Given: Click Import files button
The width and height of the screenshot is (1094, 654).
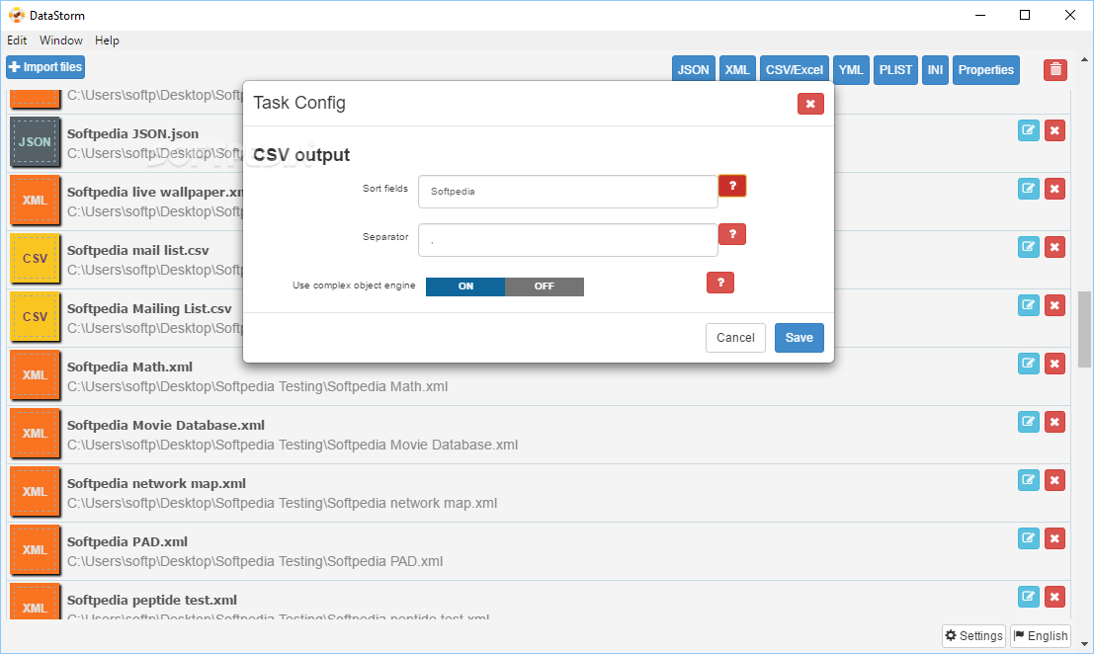Looking at the screenshot, I should coord(45,67).
